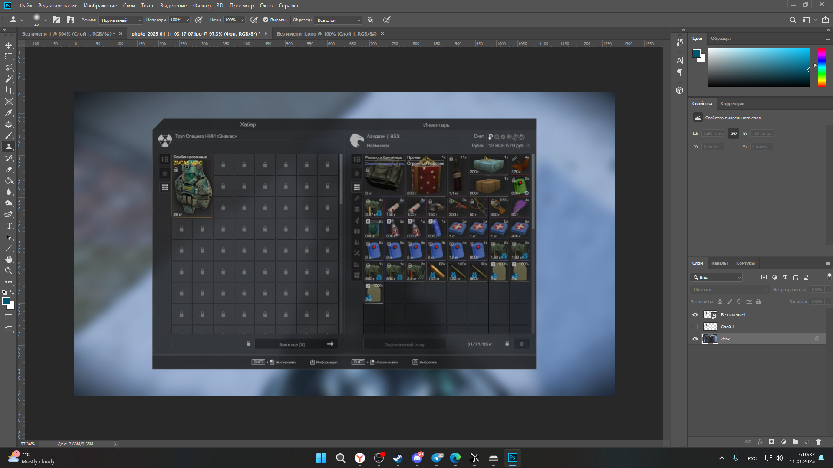Open the collapsed Character panel icon
Viewport: 833px width, 468px height.
coord(680,60)
